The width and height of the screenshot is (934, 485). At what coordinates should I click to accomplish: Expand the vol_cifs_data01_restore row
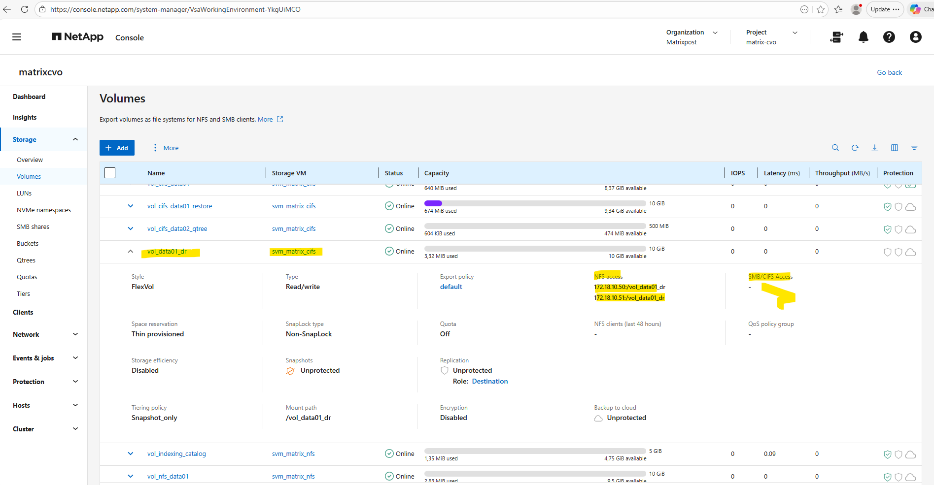(x=131, y=206)
